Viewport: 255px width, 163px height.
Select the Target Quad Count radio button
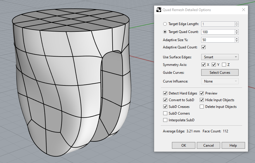point(165,32)
